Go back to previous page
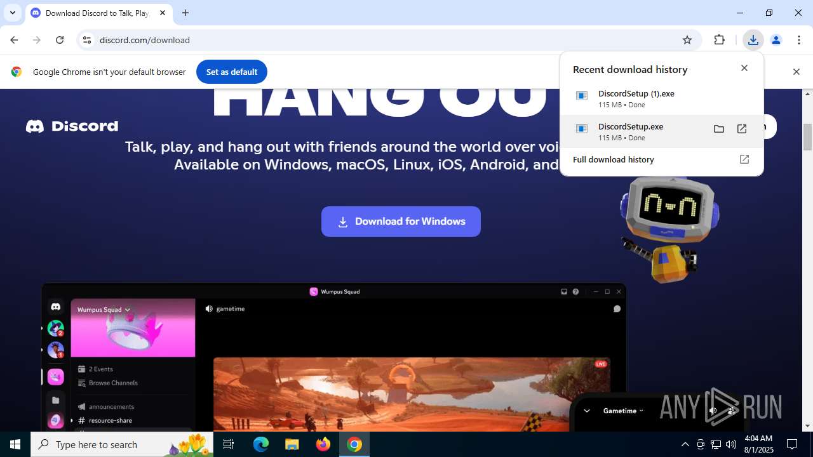The height and width of the screenshot is (457, 813). [14, 40]
